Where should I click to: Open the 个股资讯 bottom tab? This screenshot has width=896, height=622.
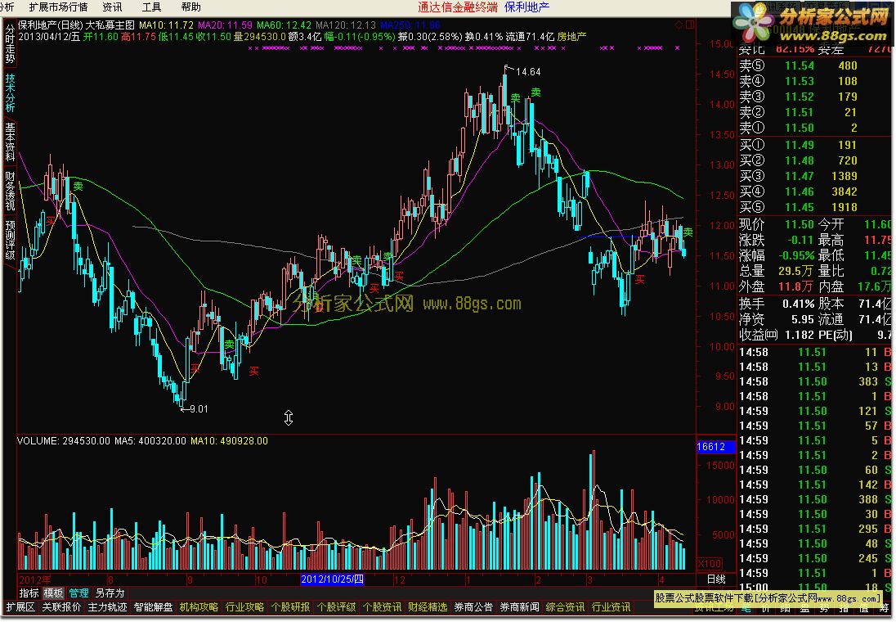tap(382, 607)
